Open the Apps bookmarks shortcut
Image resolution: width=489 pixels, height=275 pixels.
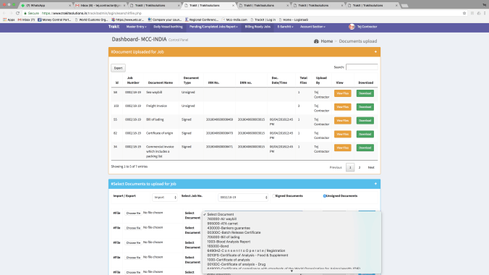(x=9, y=20)
